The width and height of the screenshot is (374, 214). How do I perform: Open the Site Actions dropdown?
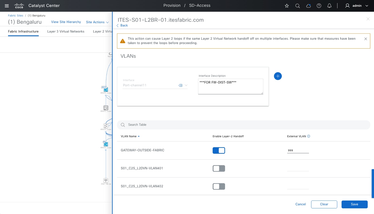click(97, 22)
